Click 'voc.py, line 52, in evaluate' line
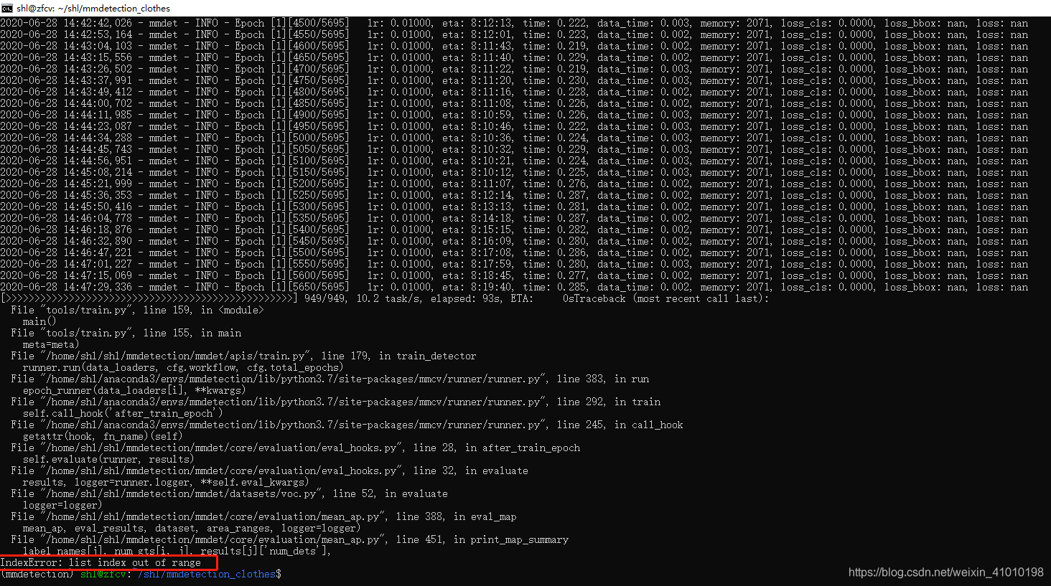1051x586 pixels. coord(229,493)
